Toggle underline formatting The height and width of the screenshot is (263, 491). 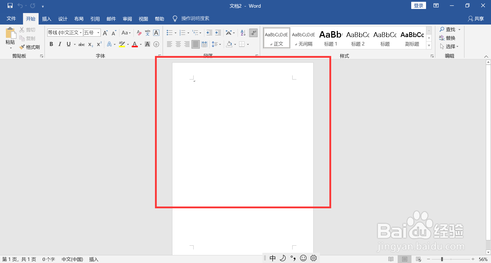68,44
